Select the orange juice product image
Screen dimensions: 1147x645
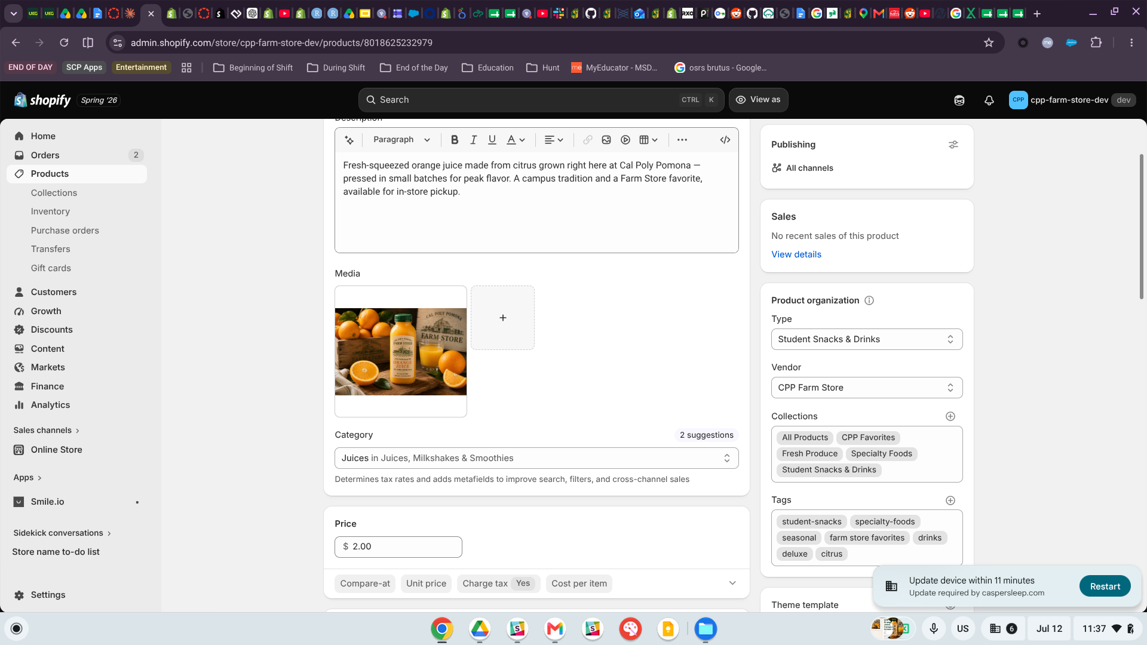[401, 351]
